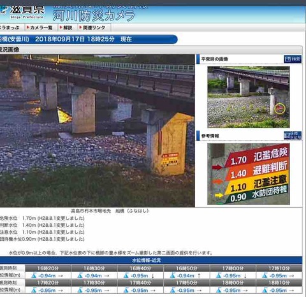Click the water gauge icon under 17時40分
The width and height of the screenshot is (306, 297).
coord(126,290)
